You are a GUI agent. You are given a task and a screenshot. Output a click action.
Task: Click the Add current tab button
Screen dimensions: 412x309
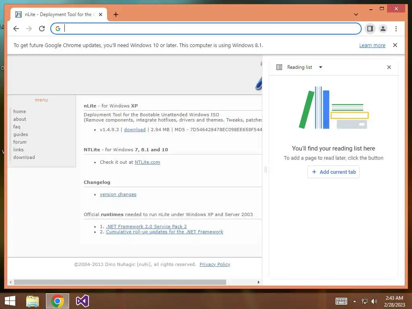coord(334,172)
